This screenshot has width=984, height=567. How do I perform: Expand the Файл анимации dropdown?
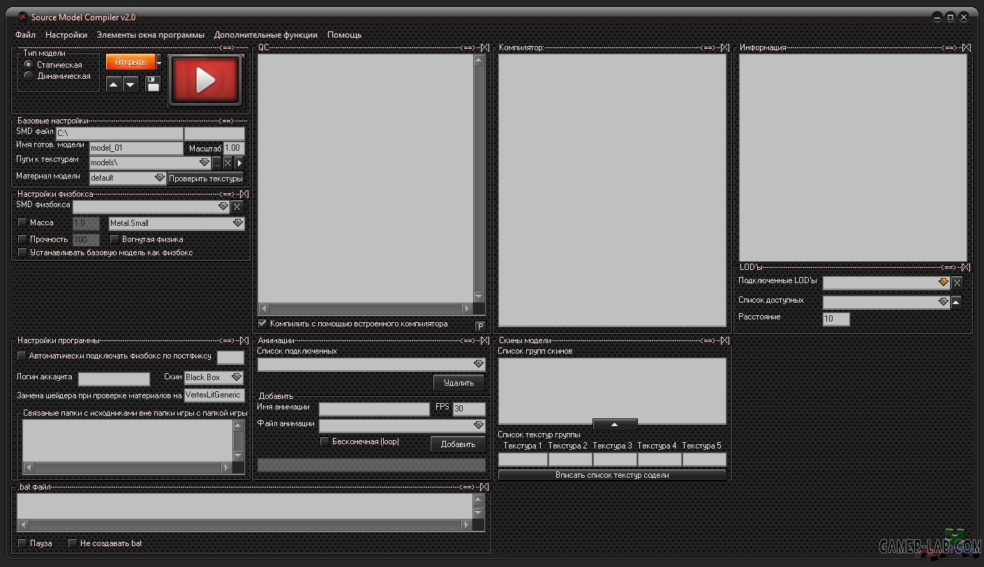pyautogui.click(x=402, y=425)
